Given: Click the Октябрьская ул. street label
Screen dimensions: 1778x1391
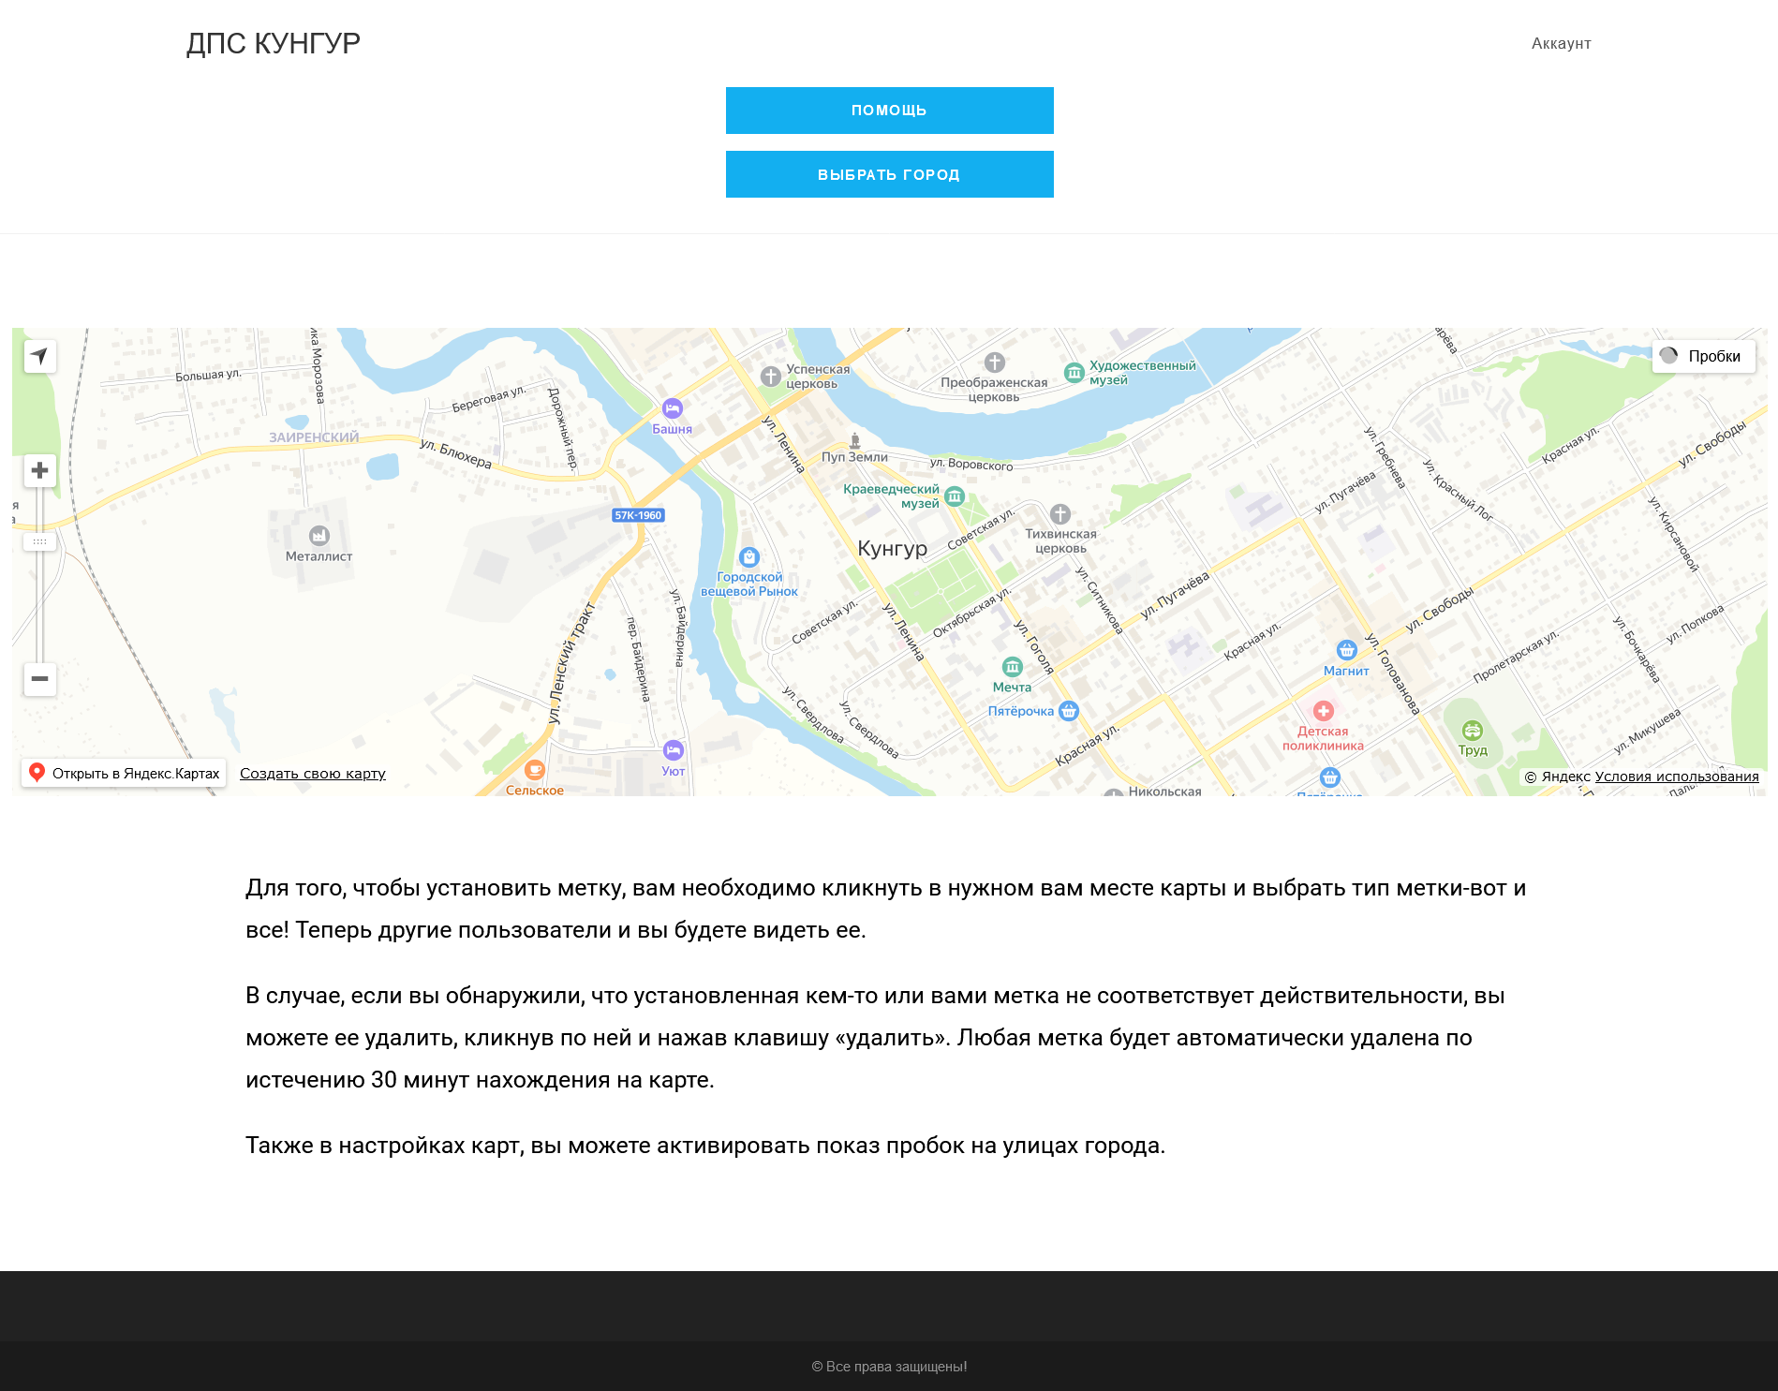Looking at the screenshot, I should pyautogui.click(x=972, y=613).
